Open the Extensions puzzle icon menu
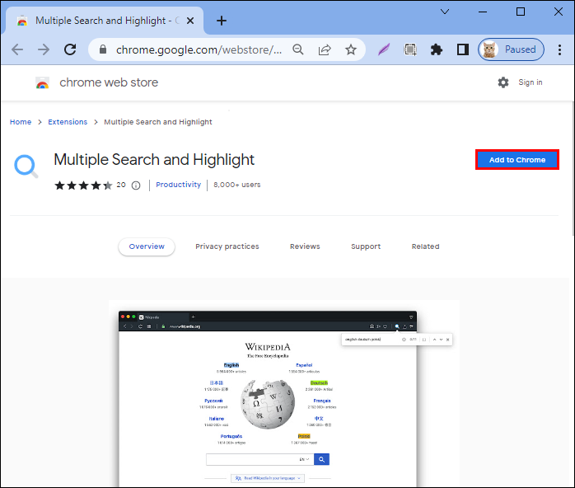 pyautogui.click(x=437, y=49)
